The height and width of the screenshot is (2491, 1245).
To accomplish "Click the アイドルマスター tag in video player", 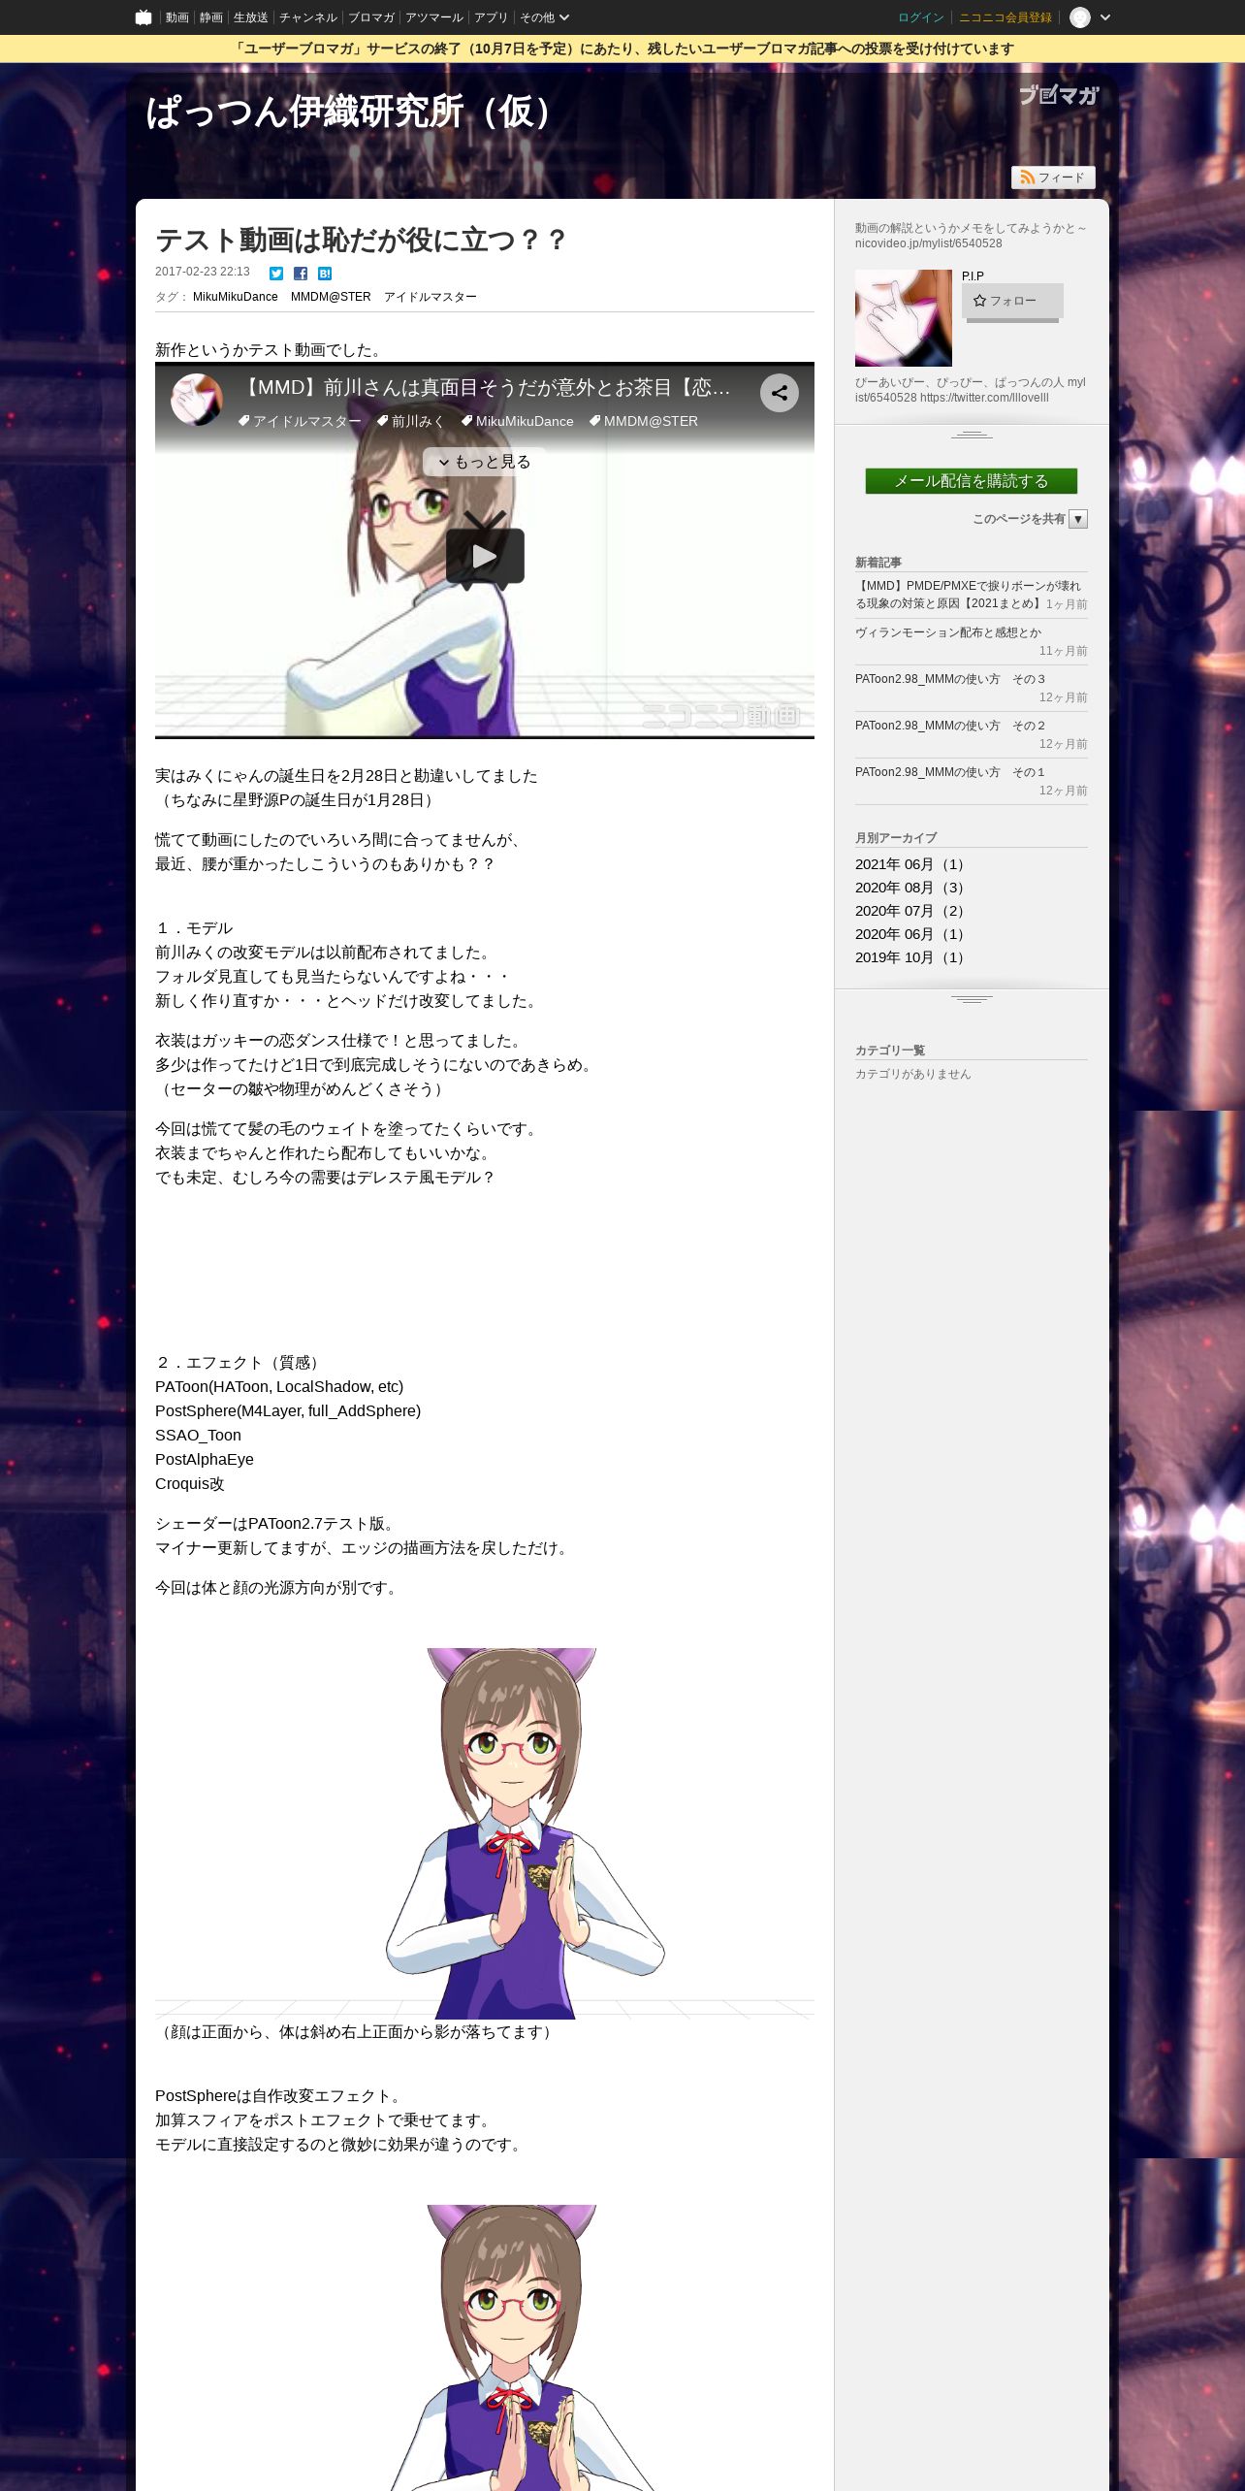I will (300, 421).
